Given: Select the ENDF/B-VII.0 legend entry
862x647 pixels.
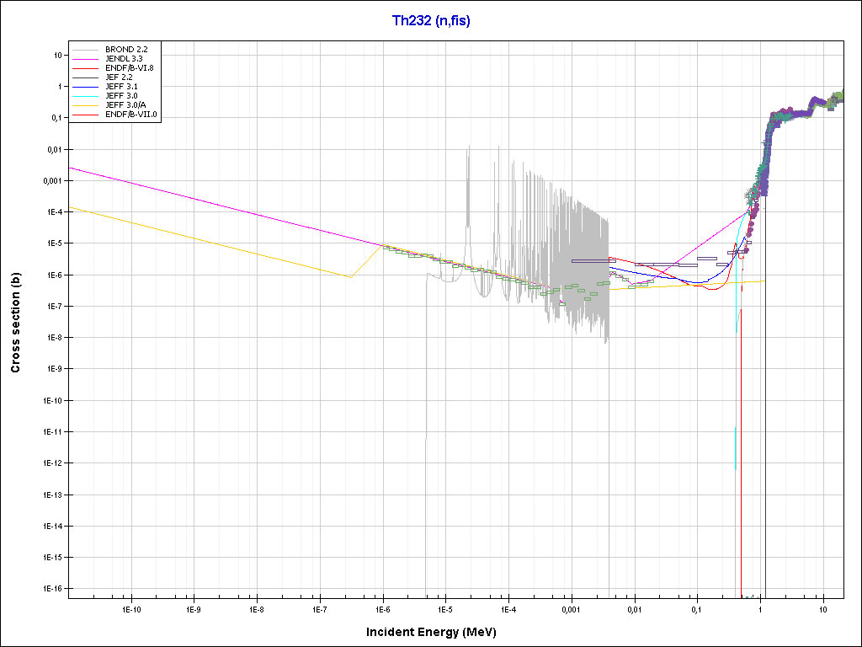Looking at the screenshot, I should pos(130,114).
